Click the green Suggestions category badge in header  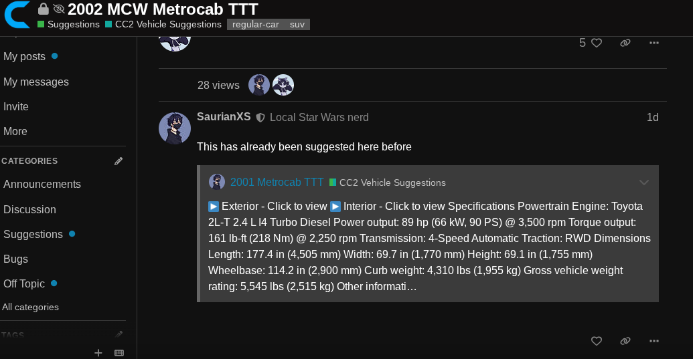(x=68, y=25)
